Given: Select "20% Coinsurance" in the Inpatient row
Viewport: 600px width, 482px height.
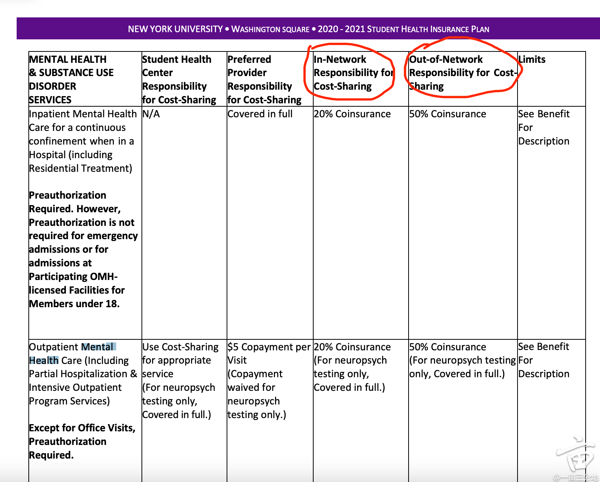Looking at the screenshot, I should (352, 114).
